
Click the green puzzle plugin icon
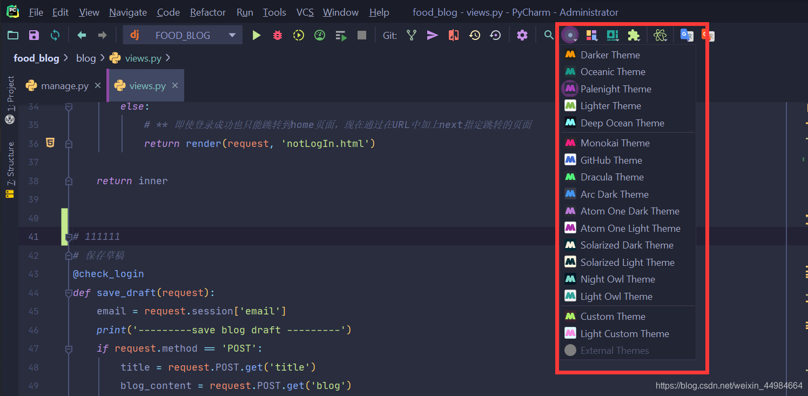point(634,36)
